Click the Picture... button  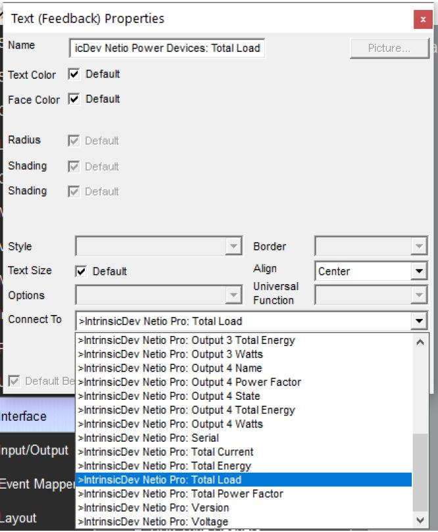[389, 48]
